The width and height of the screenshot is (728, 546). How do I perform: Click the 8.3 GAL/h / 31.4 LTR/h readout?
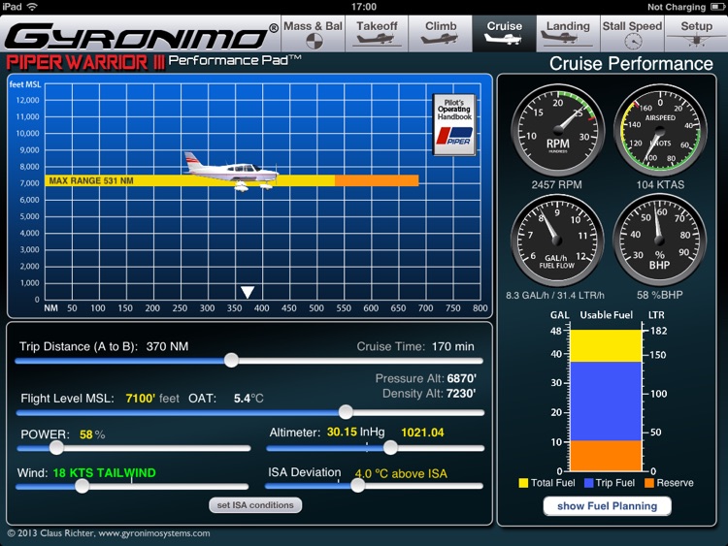point(555,295)
